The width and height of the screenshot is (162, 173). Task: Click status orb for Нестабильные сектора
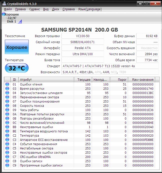coord(7,148)
